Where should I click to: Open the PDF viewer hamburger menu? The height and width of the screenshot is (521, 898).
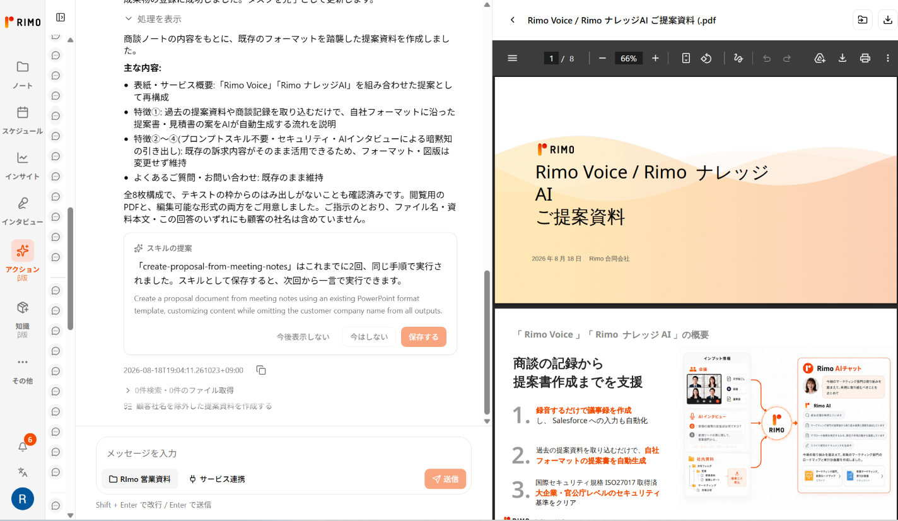click(x=513, y=58)
